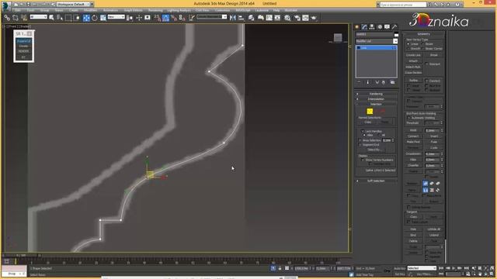Click the Align tool icon
This screenshot has width=497, height=279.
coord(242,18)
